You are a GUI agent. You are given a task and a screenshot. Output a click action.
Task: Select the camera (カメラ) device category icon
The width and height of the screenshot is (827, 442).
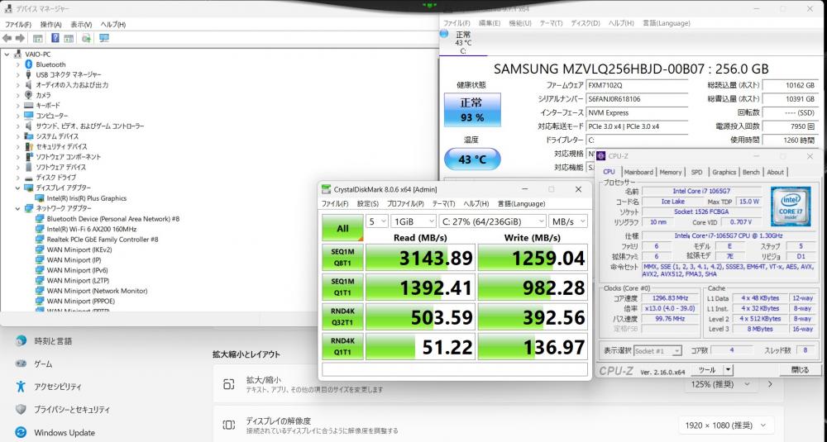(x=28, y=95)
